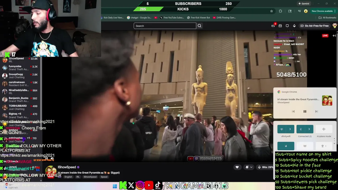
Task: Click the quick settings page-down arrow
Action: point(334,143)
